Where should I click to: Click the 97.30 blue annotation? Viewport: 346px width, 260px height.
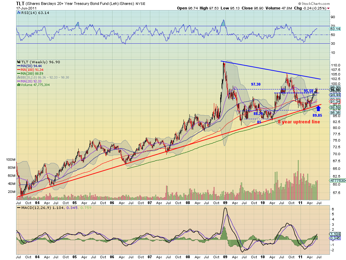[256, 84]
